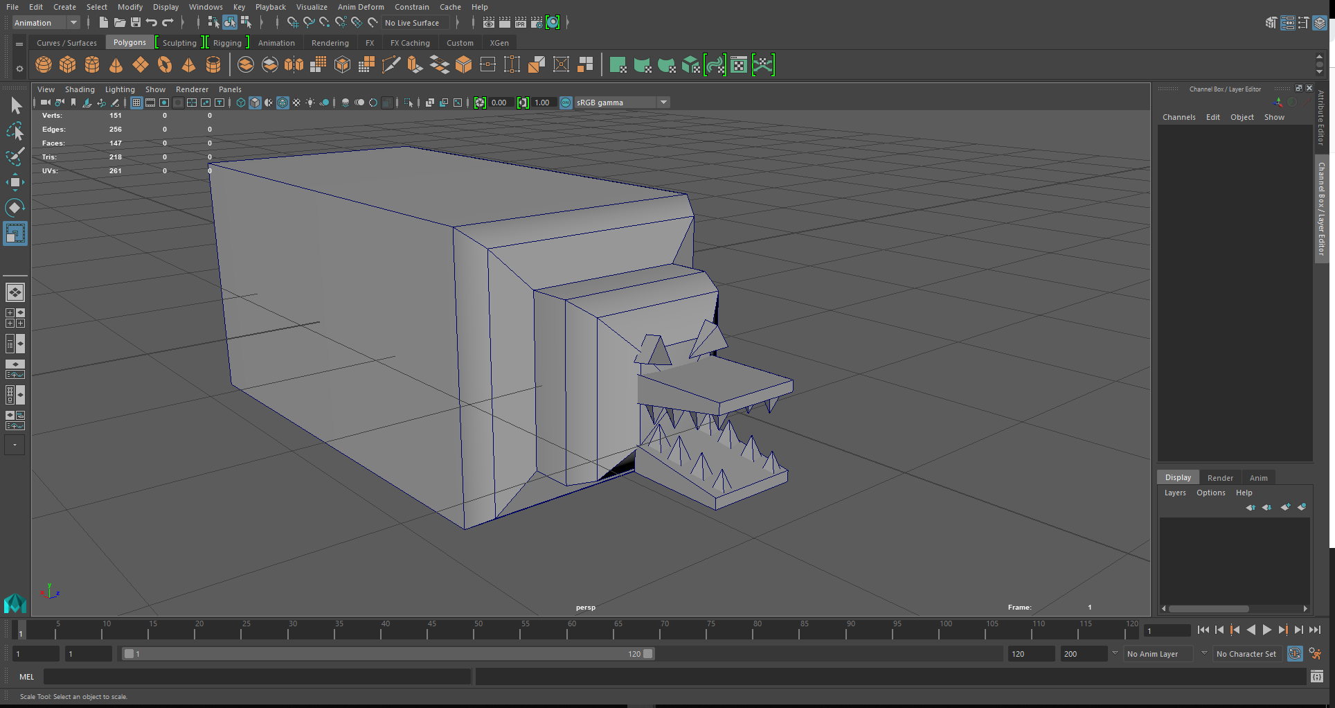
Task: Click the Multi-Cut knife shelf icon
Action: click(x=391, y=65)
